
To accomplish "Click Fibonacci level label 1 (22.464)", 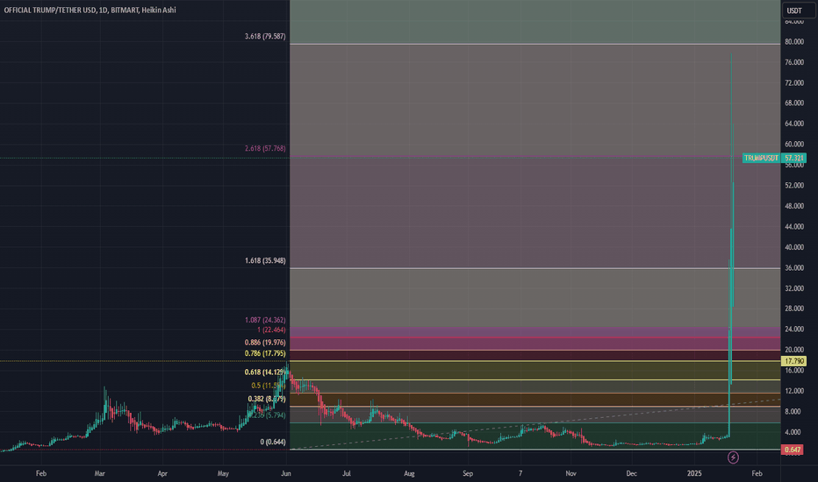I will point(271,330).
